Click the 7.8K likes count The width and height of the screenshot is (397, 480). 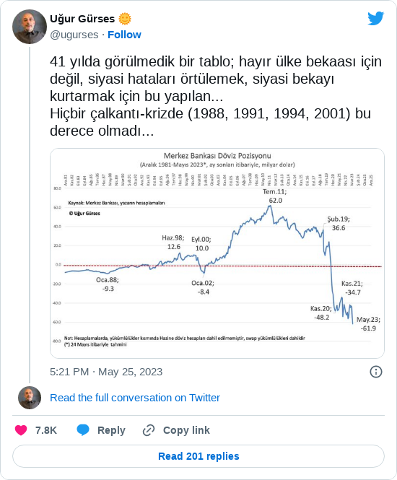46,430
